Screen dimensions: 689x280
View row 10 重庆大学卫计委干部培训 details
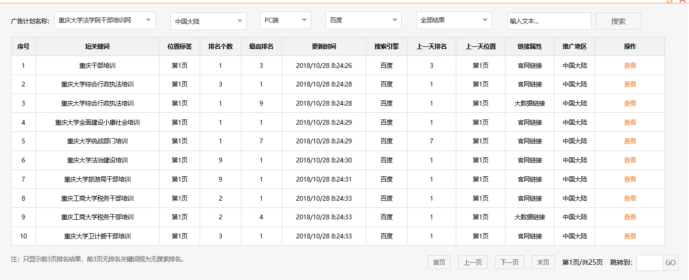point(630,236)
